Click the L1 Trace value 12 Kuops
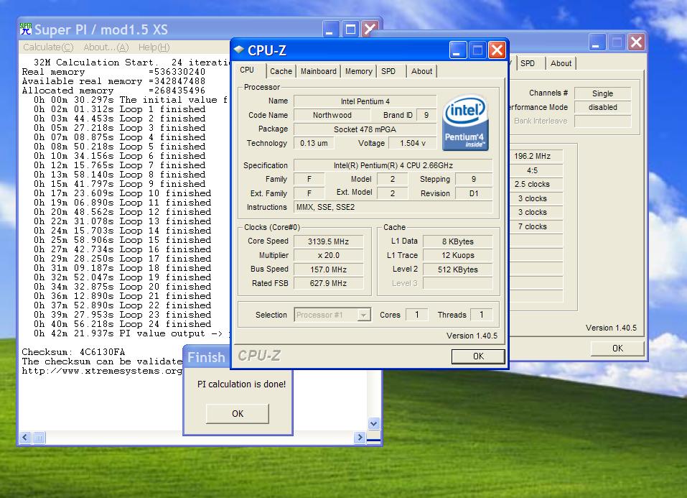Screen dimensions: 687x498 point(457,255)
